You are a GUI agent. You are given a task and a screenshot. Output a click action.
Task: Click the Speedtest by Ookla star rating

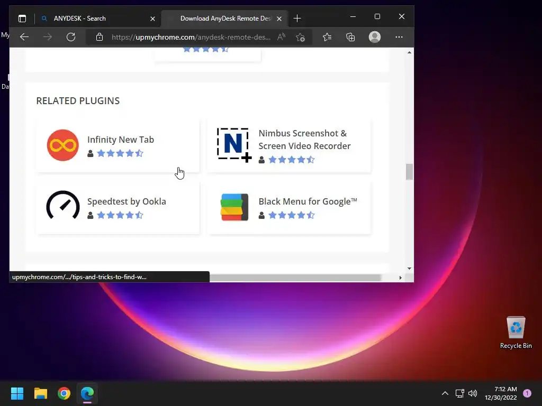click(120, 215)
